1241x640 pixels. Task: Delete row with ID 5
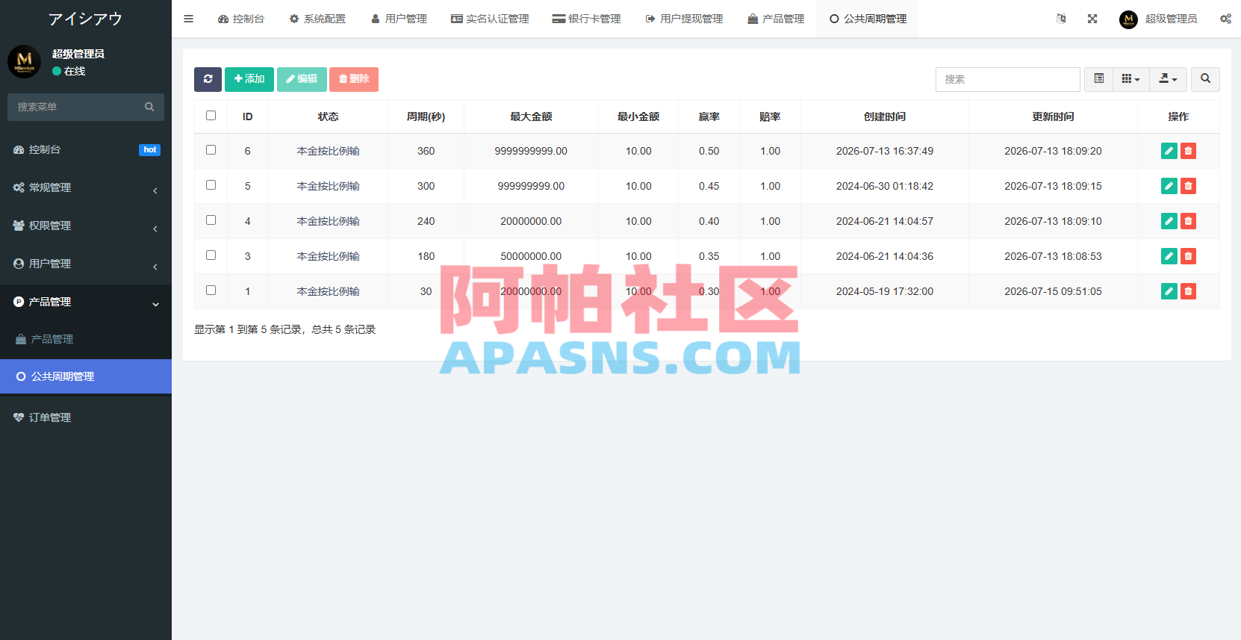point(1188,186)
